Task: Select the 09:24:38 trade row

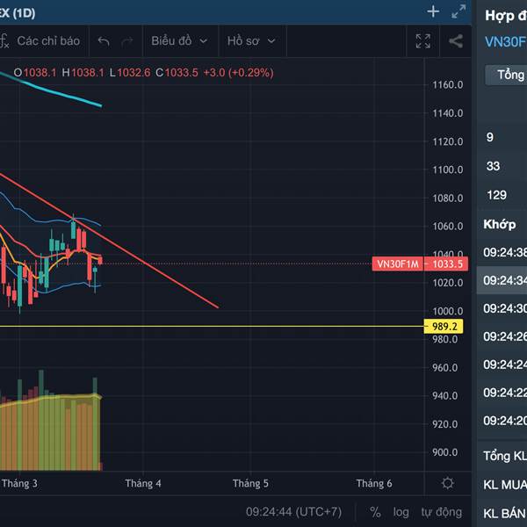Action: click(x=502, y=252)
